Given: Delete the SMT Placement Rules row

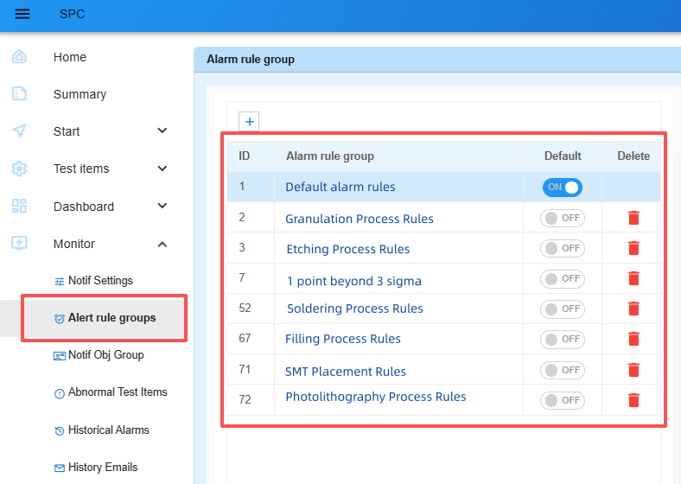Looking at the screenshot, I should (633, 370).
